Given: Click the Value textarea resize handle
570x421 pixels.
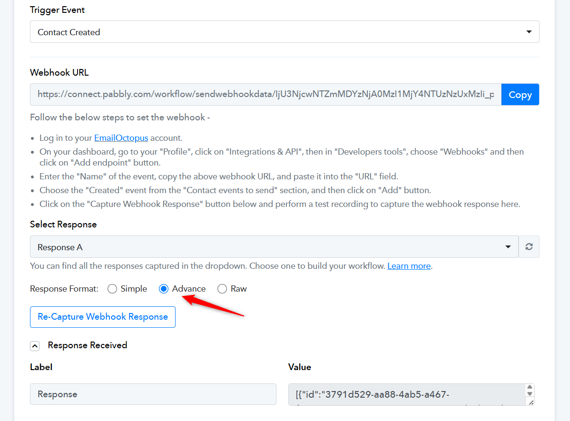Looking at the screenshot, I should (x=531, y=402).
